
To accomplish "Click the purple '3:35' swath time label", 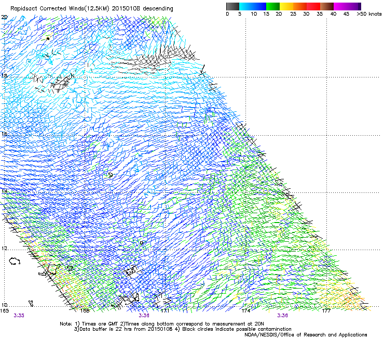I will pos(19,316).
